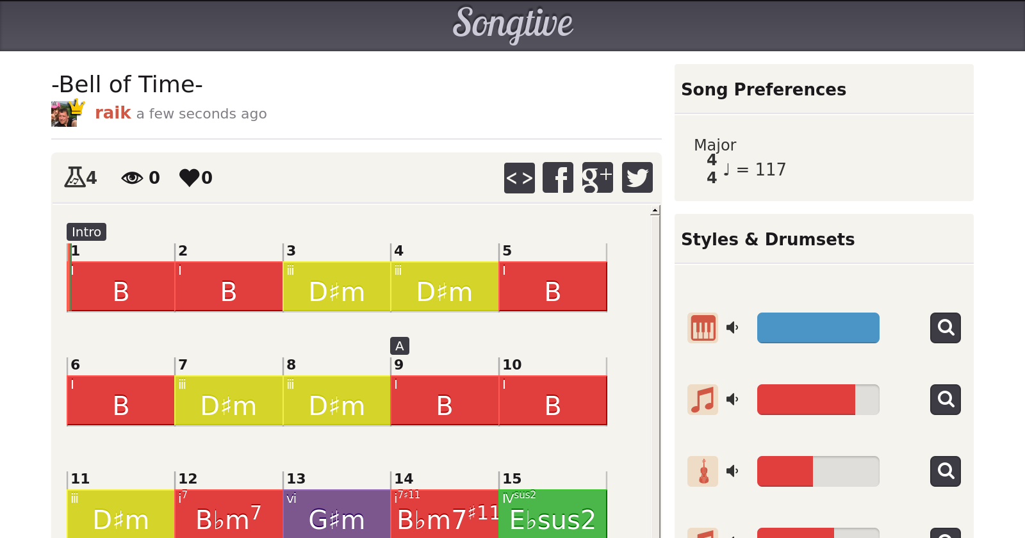Mute the piano keyboard track
The width and height of the screenshot is (1025, 538).
point(732,328)
